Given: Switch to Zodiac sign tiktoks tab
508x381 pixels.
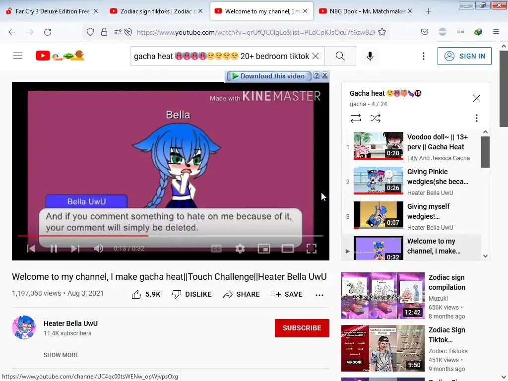Looking at the screenshot, I should [157, 11].
